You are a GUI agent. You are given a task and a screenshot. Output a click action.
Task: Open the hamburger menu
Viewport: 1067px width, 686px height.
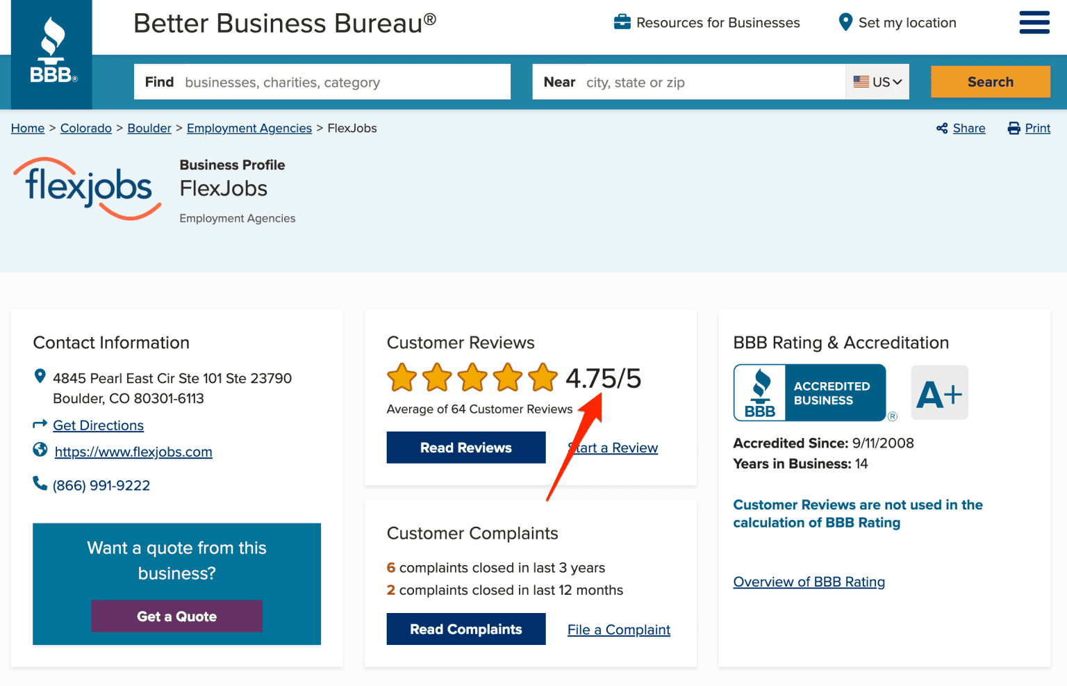pyautogui.click(x=1034, y=22)
